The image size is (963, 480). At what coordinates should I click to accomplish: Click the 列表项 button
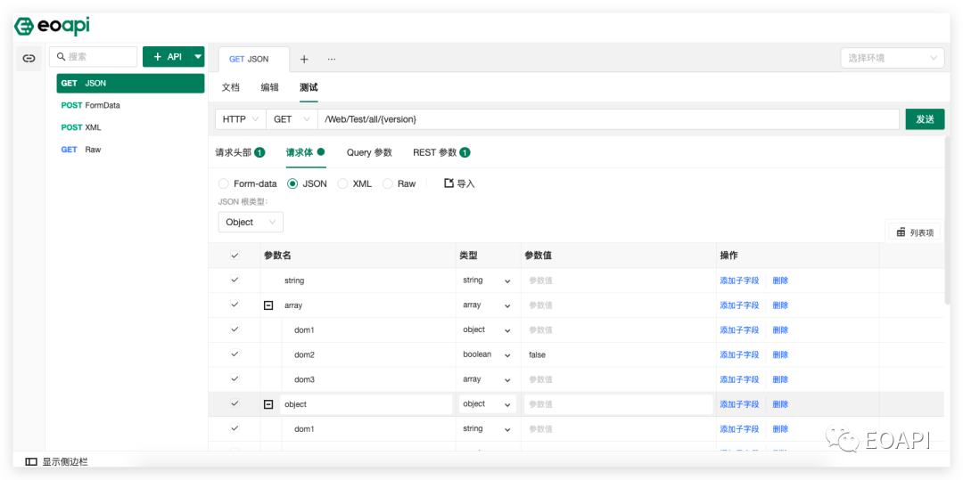[915, 232]
